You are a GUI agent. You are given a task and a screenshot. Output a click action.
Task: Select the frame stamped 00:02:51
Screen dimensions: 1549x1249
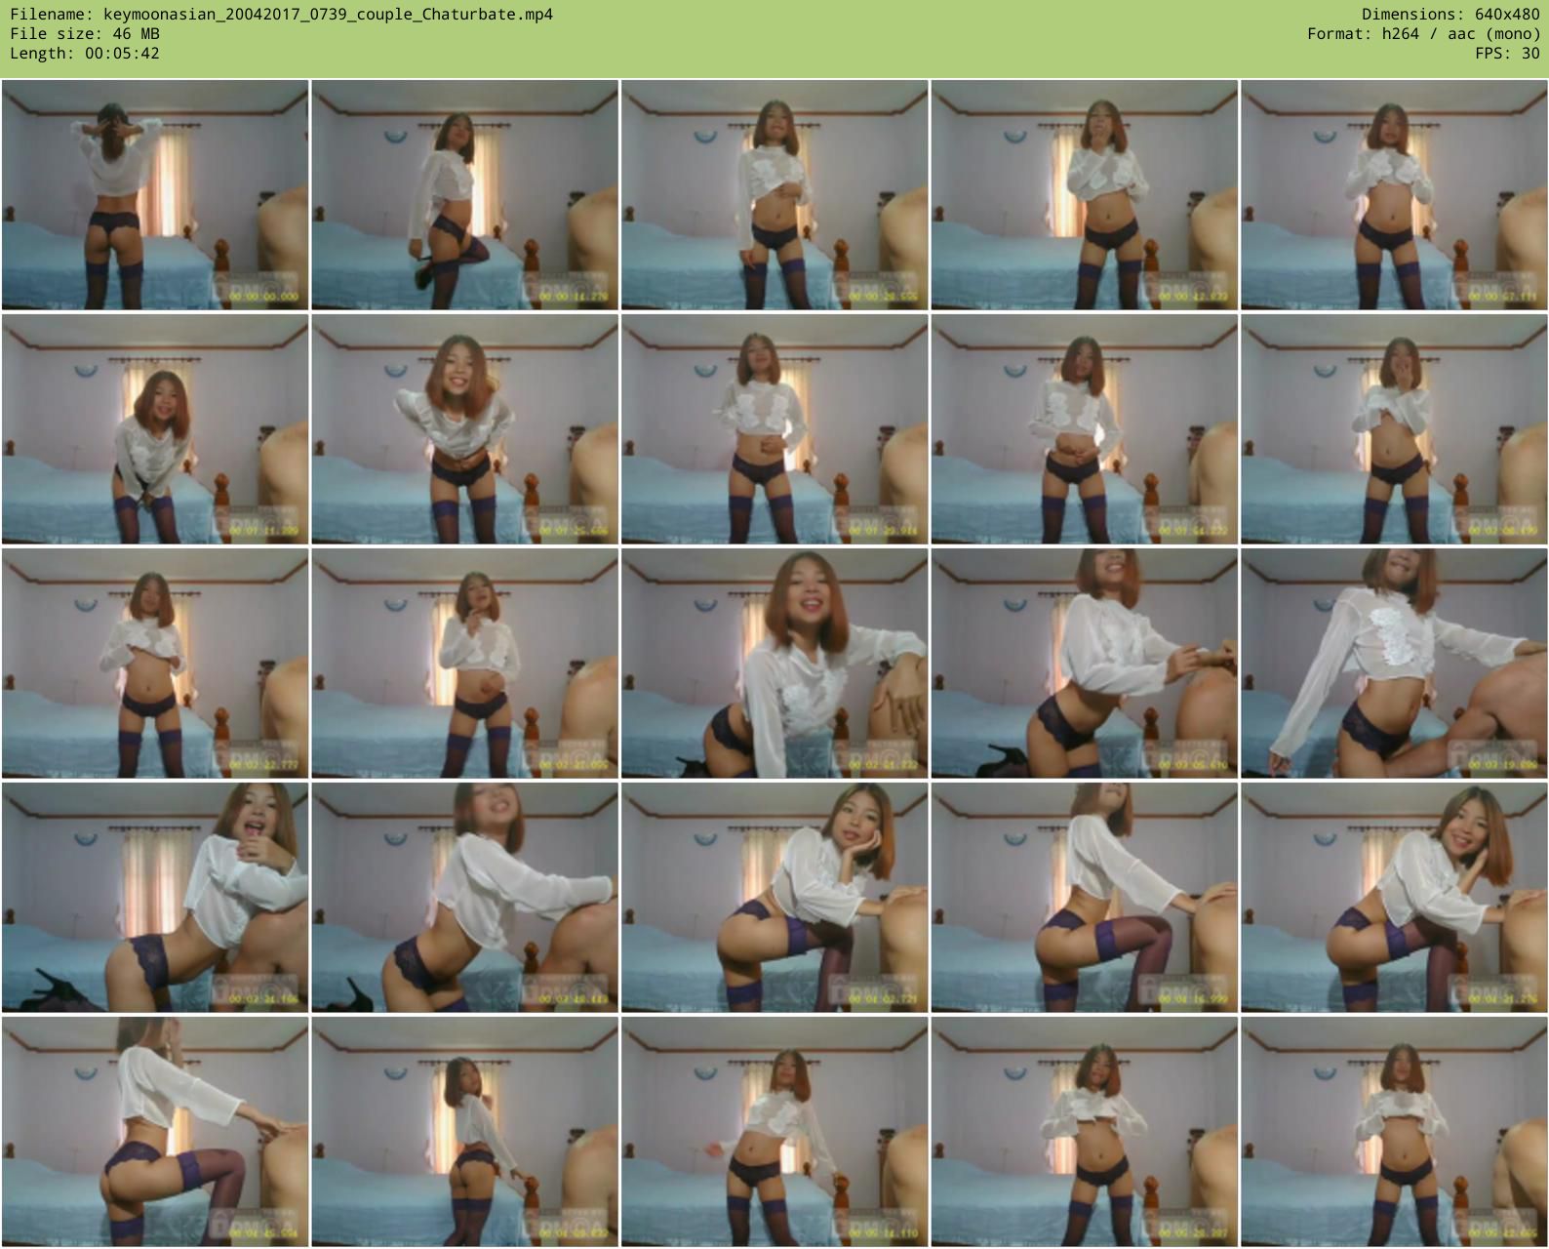click(774, 664)
